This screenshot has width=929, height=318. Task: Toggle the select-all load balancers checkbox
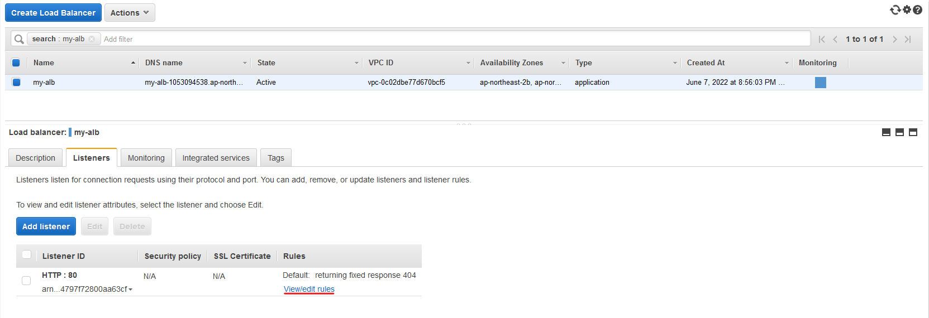click(16, 62)
